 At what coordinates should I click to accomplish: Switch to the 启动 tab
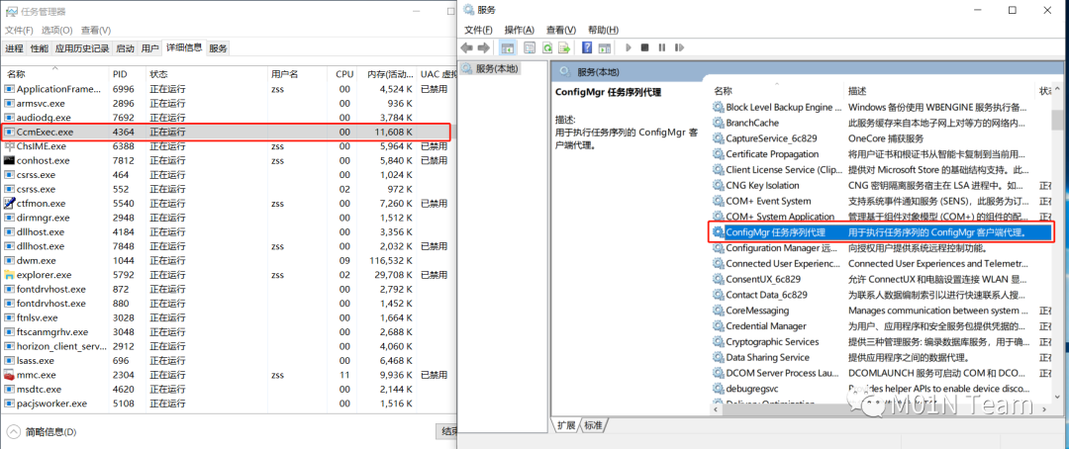pyautogui.click(x=126, y=48)
